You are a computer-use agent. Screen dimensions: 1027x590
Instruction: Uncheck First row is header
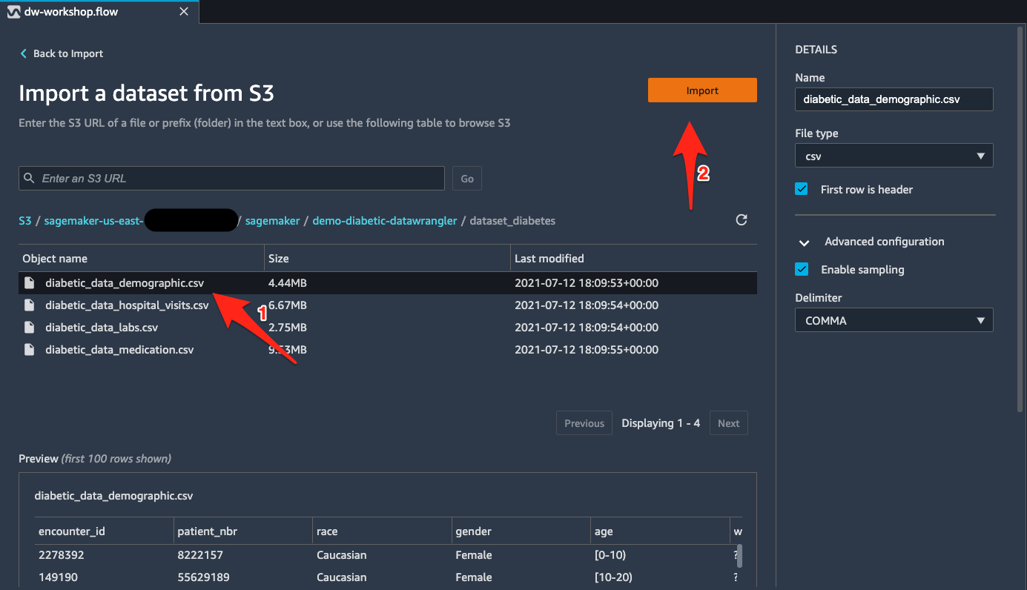[802, 189]
